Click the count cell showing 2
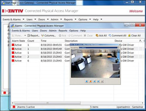Image resolution: width=146 pixels, height=111 pixels. (x=28, y=57)
